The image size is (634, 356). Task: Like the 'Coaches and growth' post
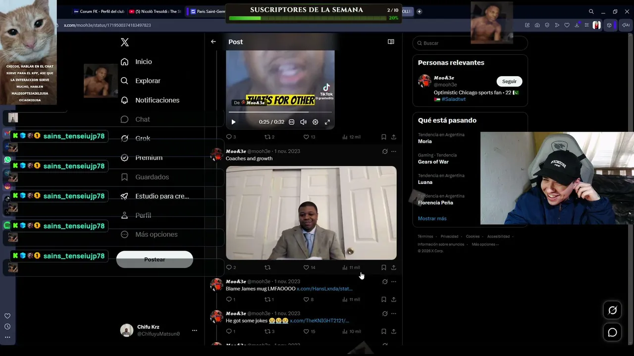tap(309, 267)
